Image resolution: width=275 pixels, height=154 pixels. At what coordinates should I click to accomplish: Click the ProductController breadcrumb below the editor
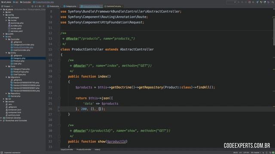[84, 149]
